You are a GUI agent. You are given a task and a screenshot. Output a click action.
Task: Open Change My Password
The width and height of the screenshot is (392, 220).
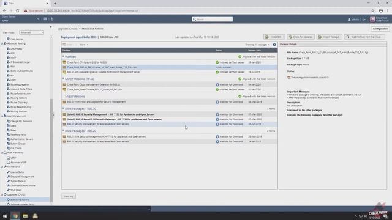[x=21, y=121]
